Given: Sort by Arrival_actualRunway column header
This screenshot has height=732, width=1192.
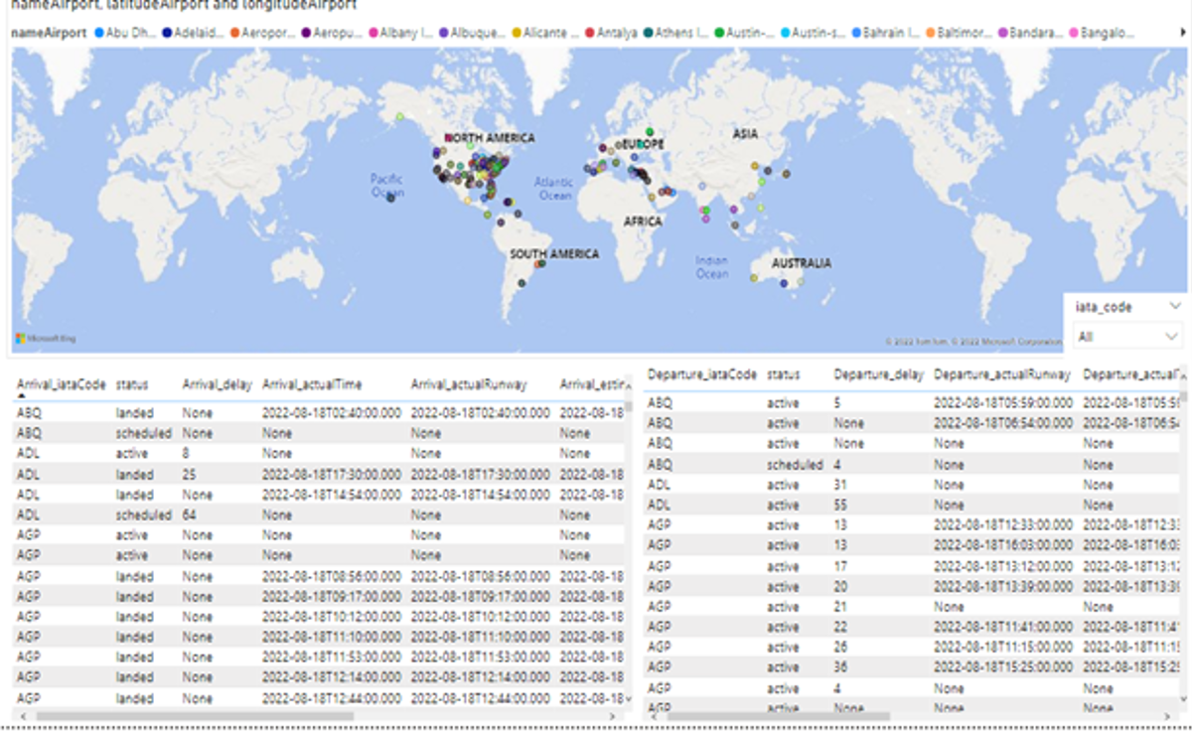Looking at the screenshot, I should click(x=468, y=383).
